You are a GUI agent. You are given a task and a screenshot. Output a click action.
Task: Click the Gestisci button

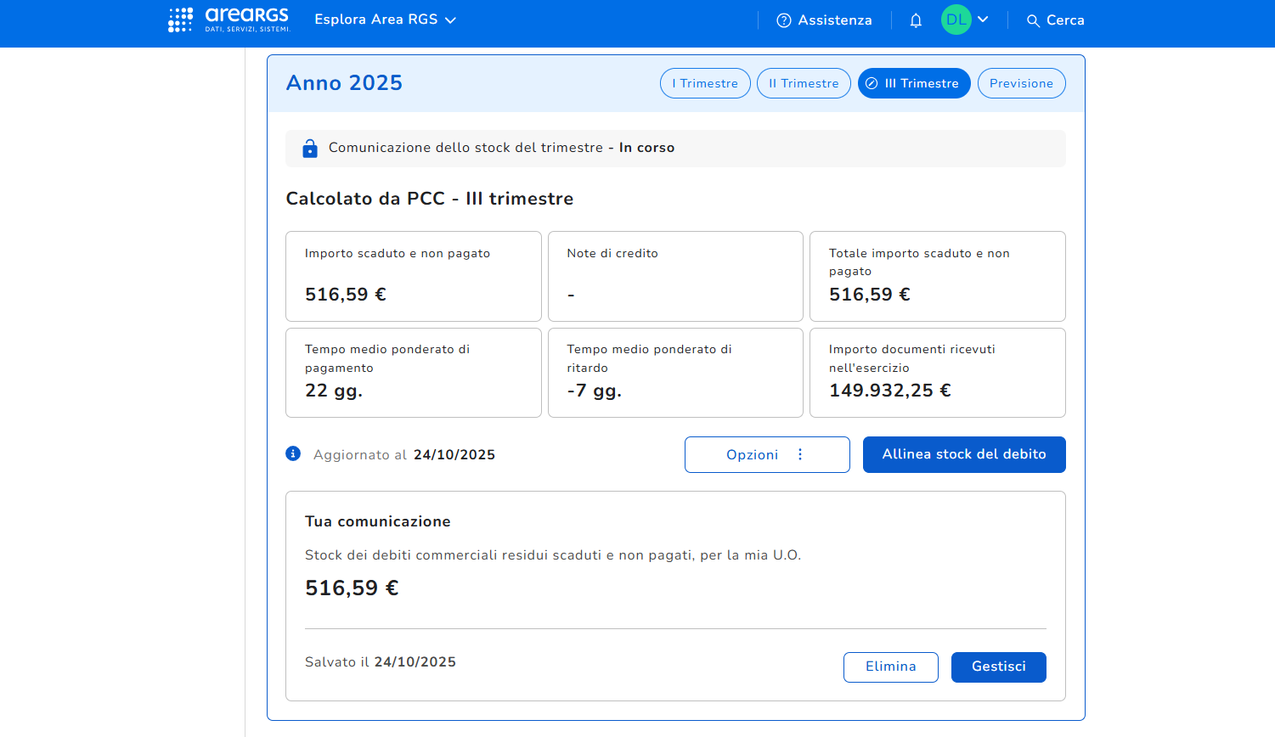coord(998,667)
